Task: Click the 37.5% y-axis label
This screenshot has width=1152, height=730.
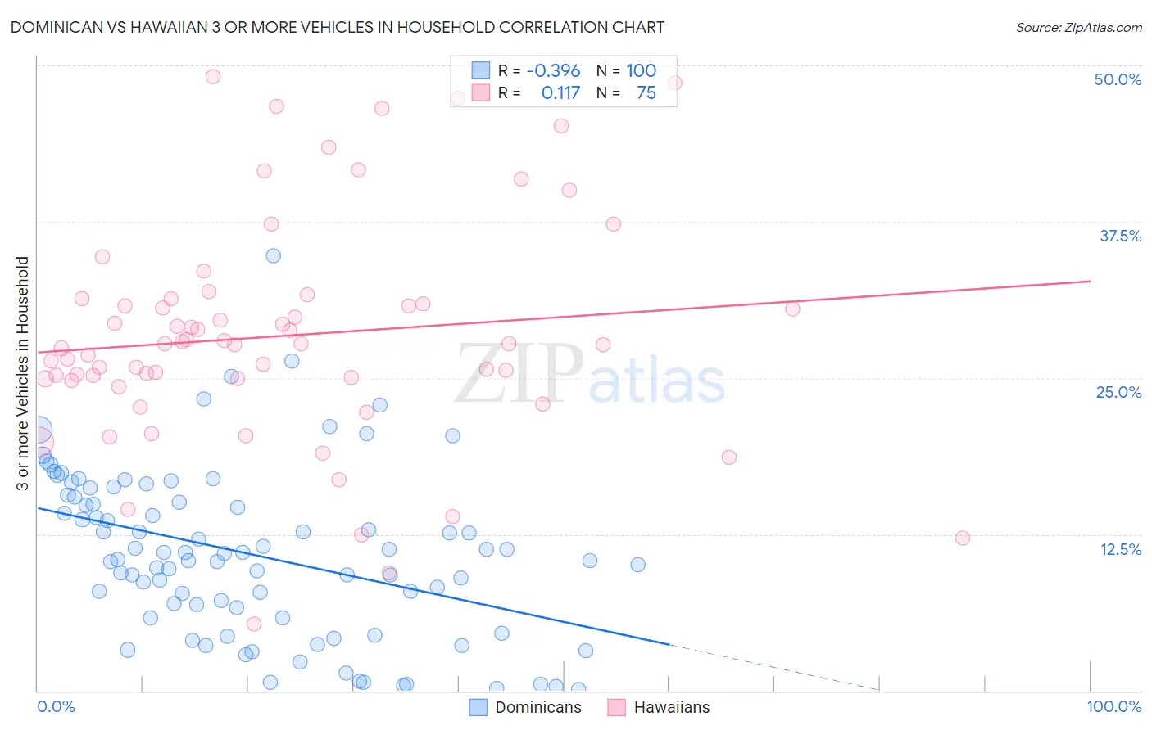Action: [1120, 236]
